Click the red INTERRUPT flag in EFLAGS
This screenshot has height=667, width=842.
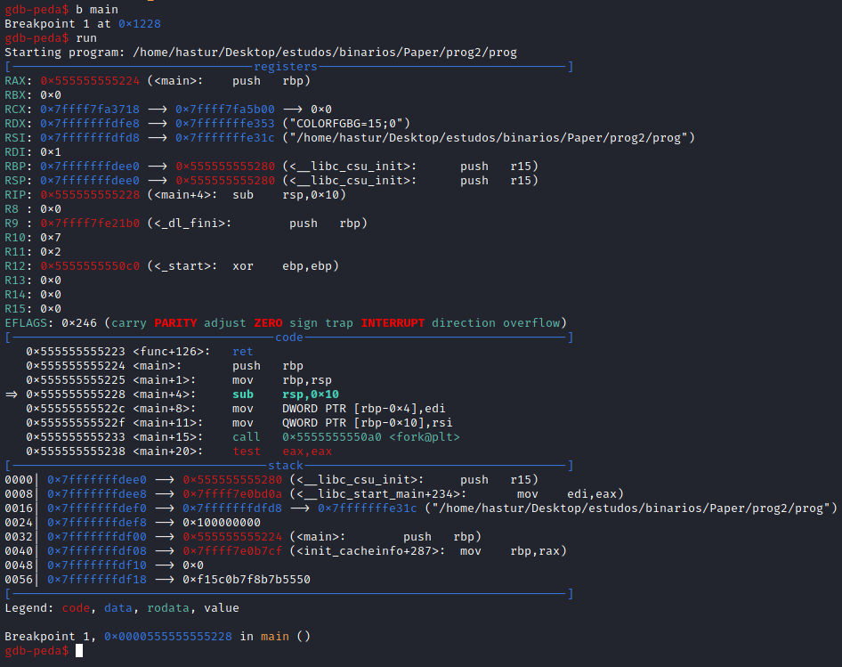tap(392, 323)
